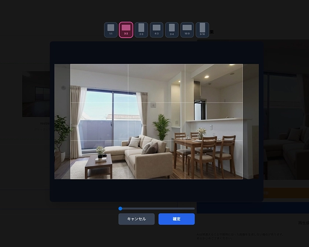Click the tall potted plant beside sofa
The width and height of the screenshot is (309, 247).
[x=162, y=127]
